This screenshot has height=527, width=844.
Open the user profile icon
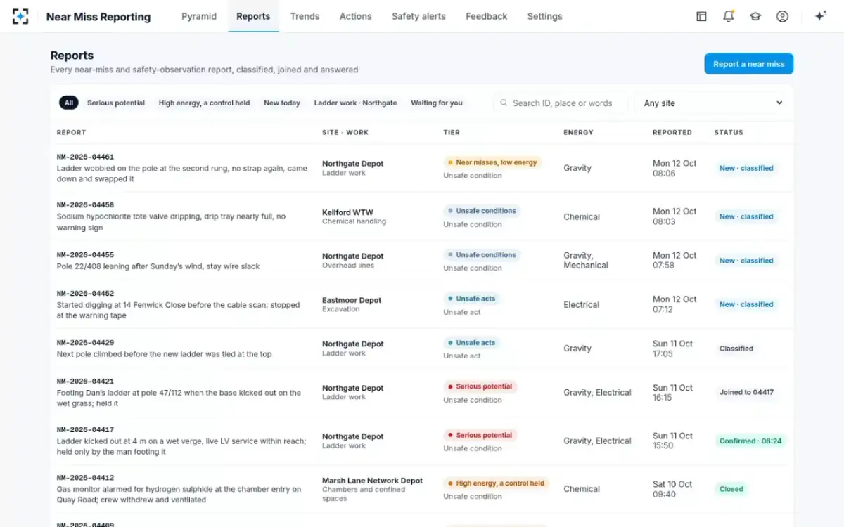pyautogui.click(x=782, y=16)
